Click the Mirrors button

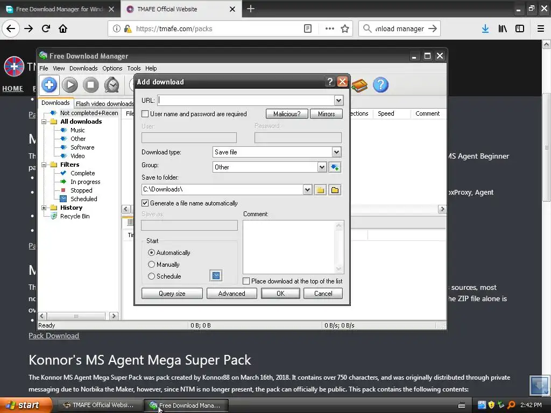coord(326,114)
